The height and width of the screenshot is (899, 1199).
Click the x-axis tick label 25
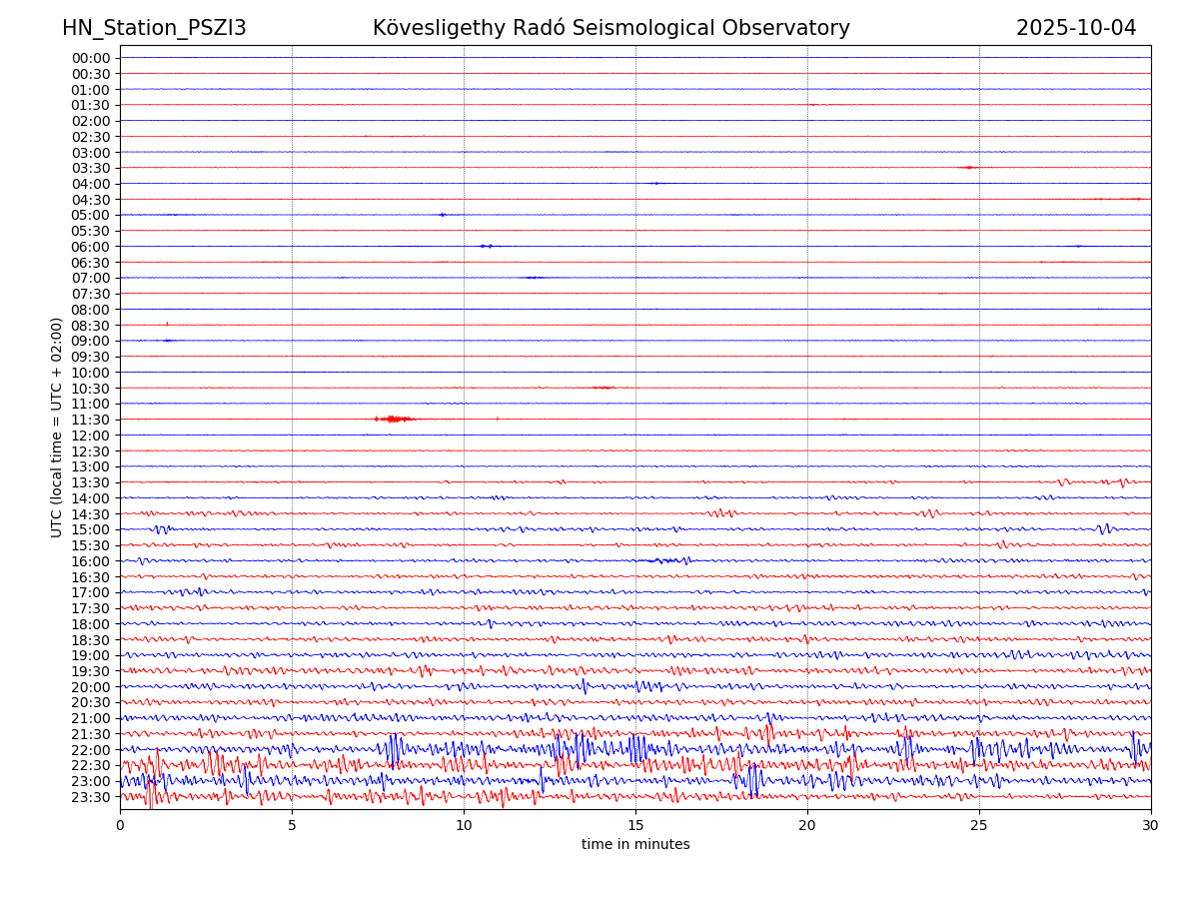[979, 826]
